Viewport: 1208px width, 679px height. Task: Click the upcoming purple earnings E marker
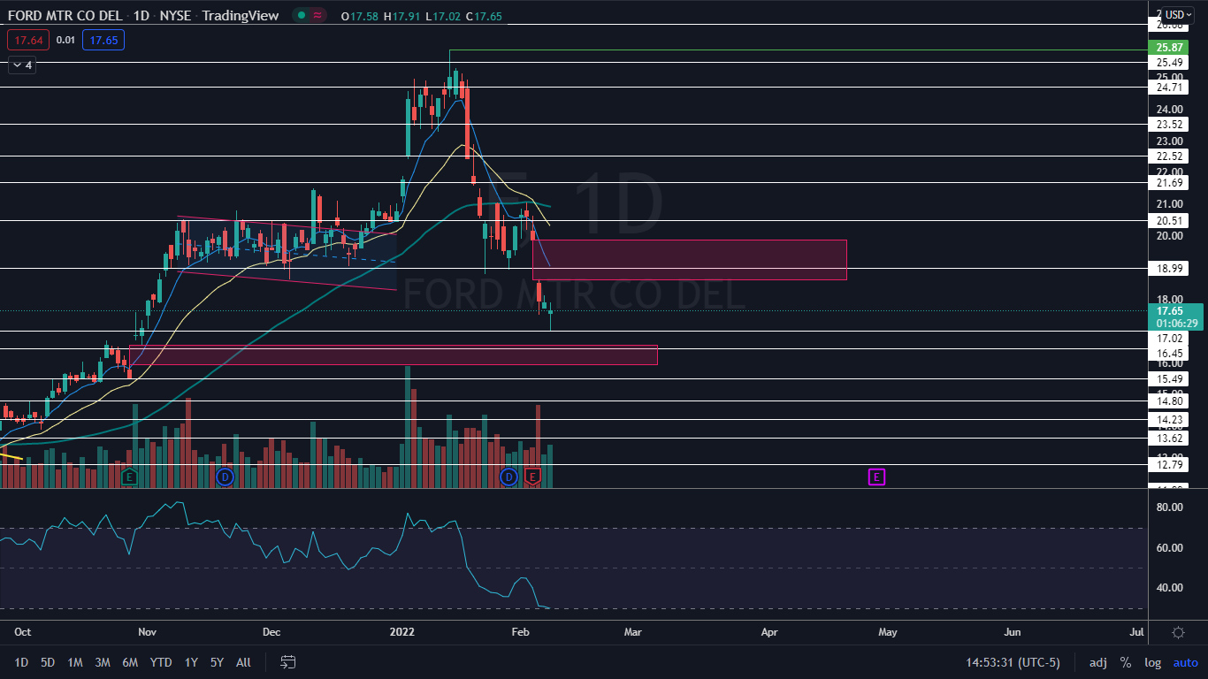pyautogui.click(x=876, y=477)
